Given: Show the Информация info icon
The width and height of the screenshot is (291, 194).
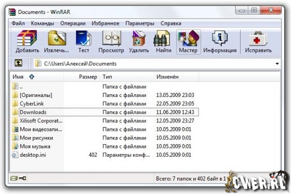Looking at the screenshot, I should click(220, 38).
